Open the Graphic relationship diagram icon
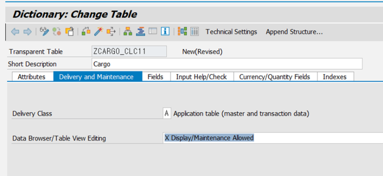 [x=182, y=31]
